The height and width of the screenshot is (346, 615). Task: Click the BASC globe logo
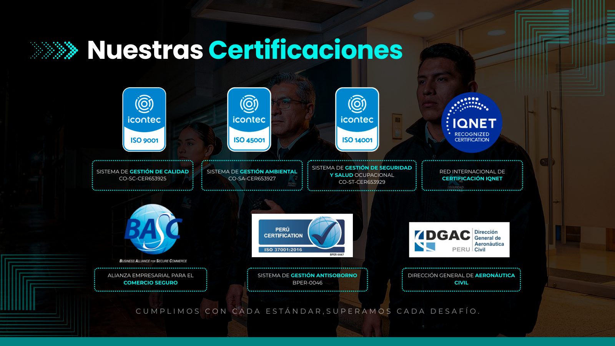tap(153, 229)
